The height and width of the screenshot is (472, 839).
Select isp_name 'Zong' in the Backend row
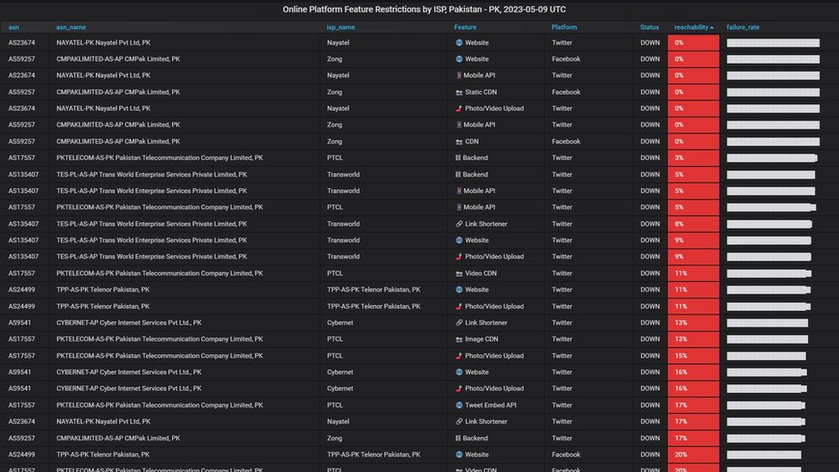pyautogui.click(x=334, y=438)
